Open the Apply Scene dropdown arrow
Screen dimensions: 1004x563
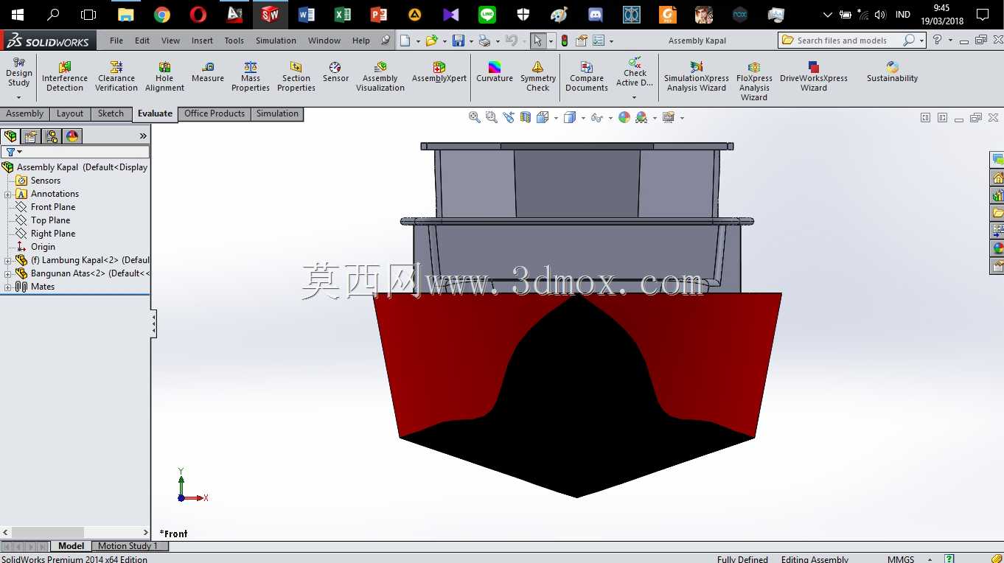tap(655, 118)
